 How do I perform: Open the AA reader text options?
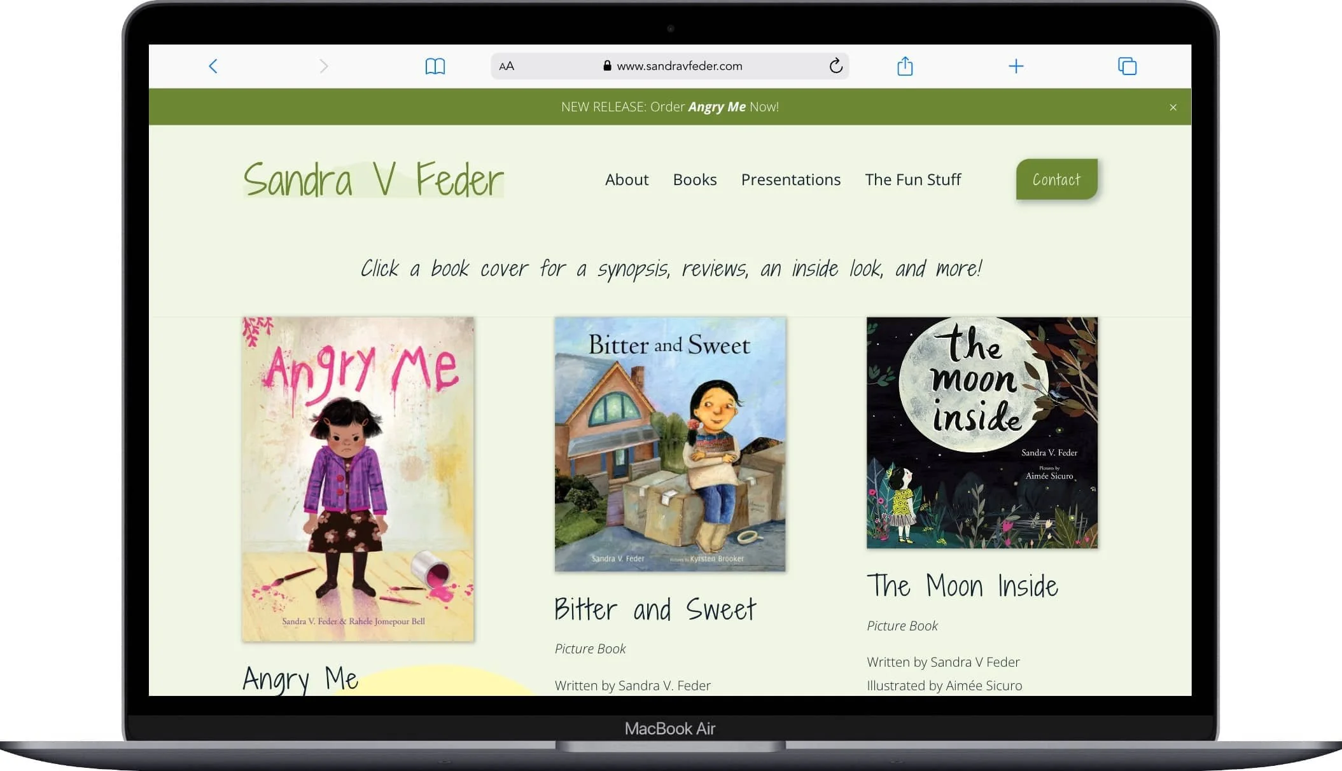[x=507, y=66]
